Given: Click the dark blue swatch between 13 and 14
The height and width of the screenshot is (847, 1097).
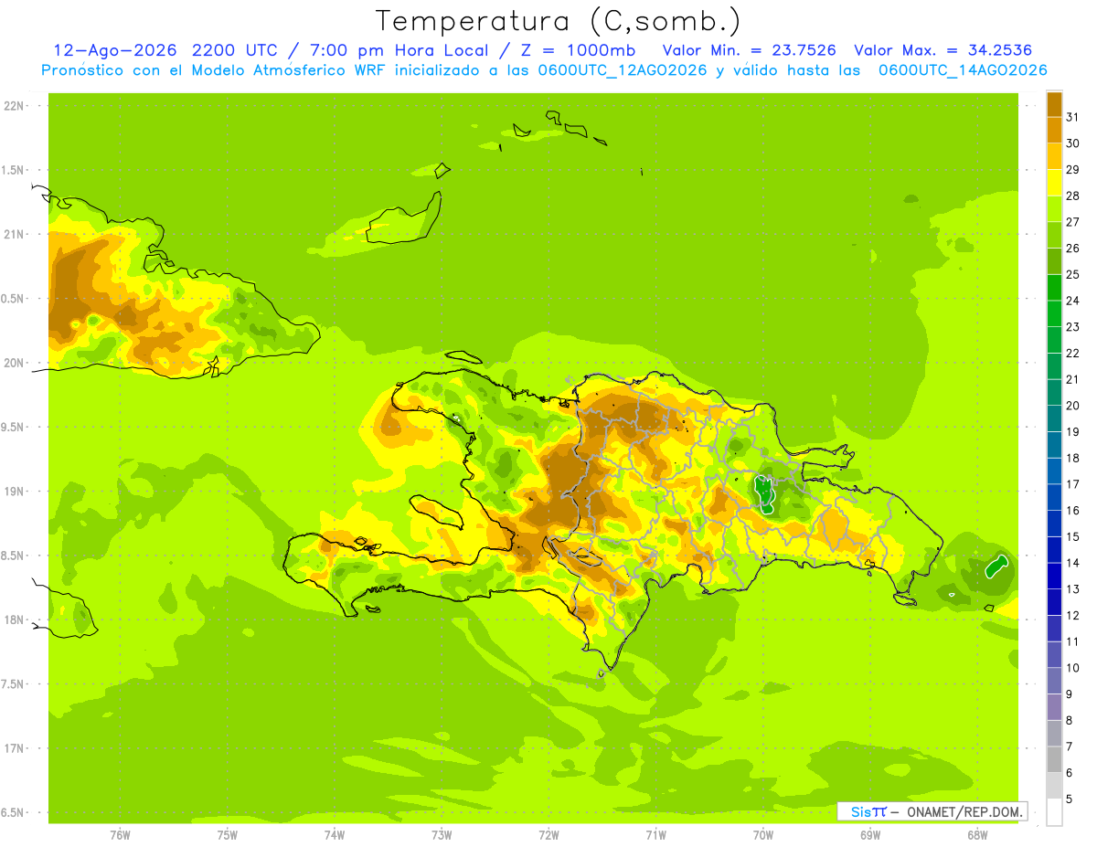Looking at the screenshot, I should click(1054, 576).
